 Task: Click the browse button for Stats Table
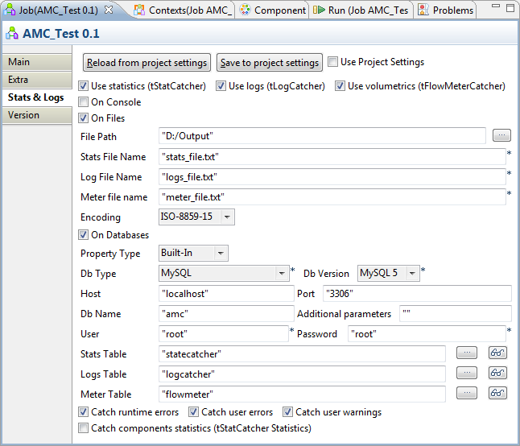click(x=466, y=353)
